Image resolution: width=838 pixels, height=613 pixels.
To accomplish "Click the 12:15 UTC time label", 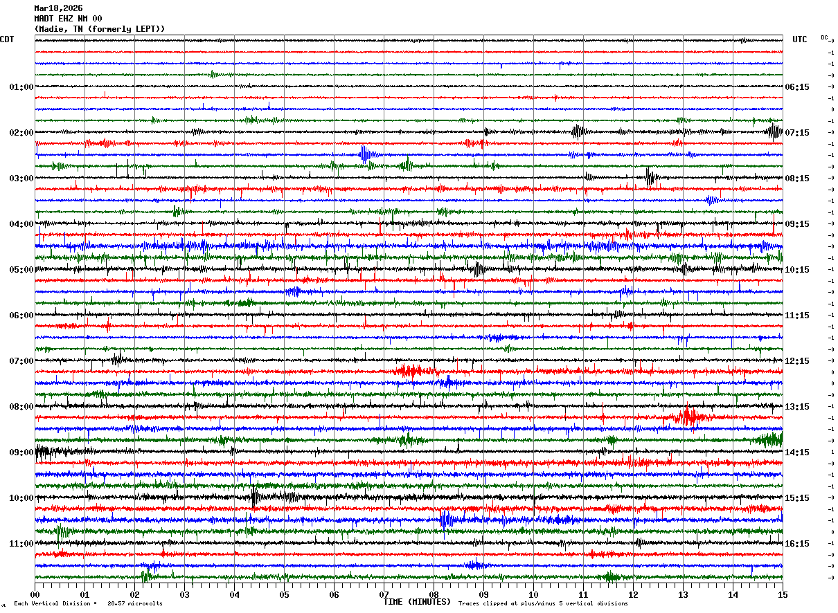I will click(798, 361).
